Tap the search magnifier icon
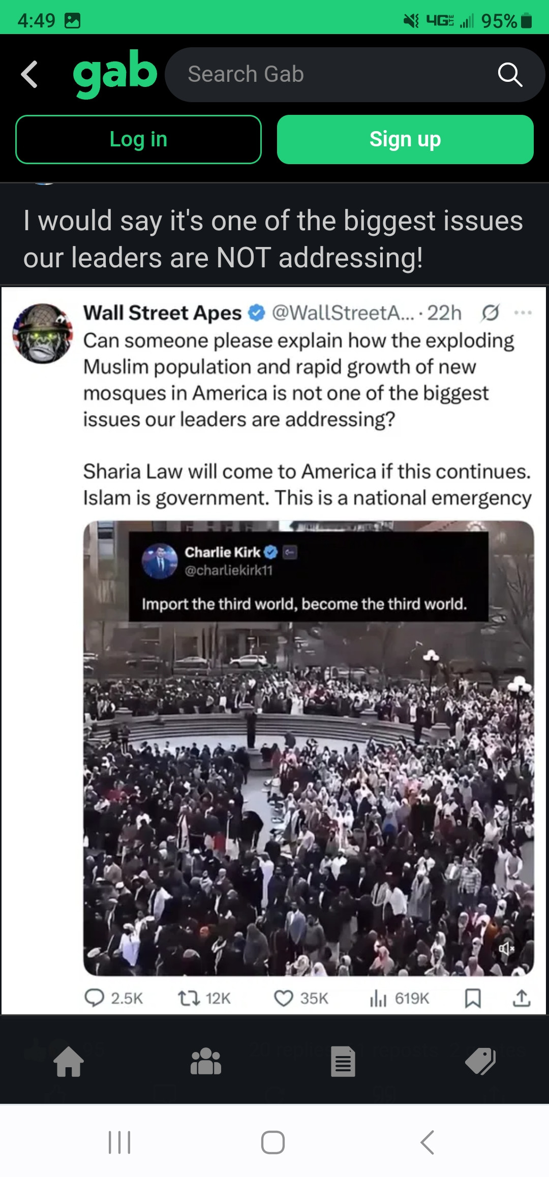The height and width of the screenshot is (1177, 549). [510, 75]
